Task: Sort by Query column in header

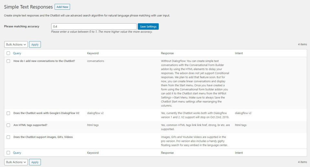Action: click(x=17, y=53)
